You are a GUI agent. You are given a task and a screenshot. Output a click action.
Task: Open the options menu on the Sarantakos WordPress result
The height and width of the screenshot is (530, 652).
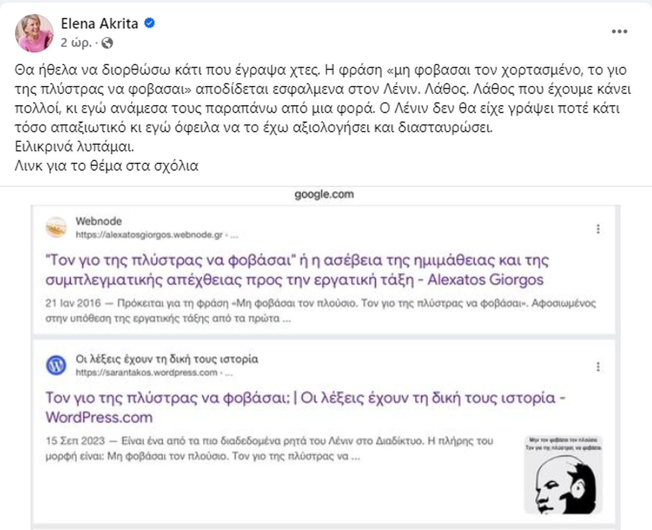(x=598, y=366)
